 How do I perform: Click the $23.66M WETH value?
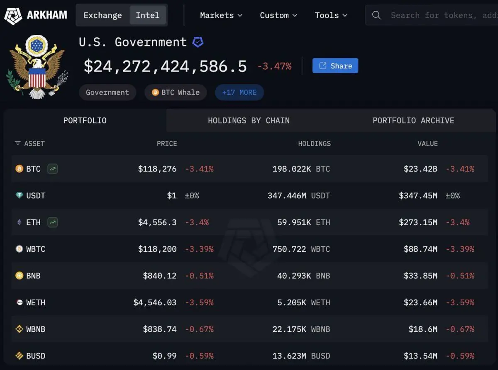(x=420, y=302)
